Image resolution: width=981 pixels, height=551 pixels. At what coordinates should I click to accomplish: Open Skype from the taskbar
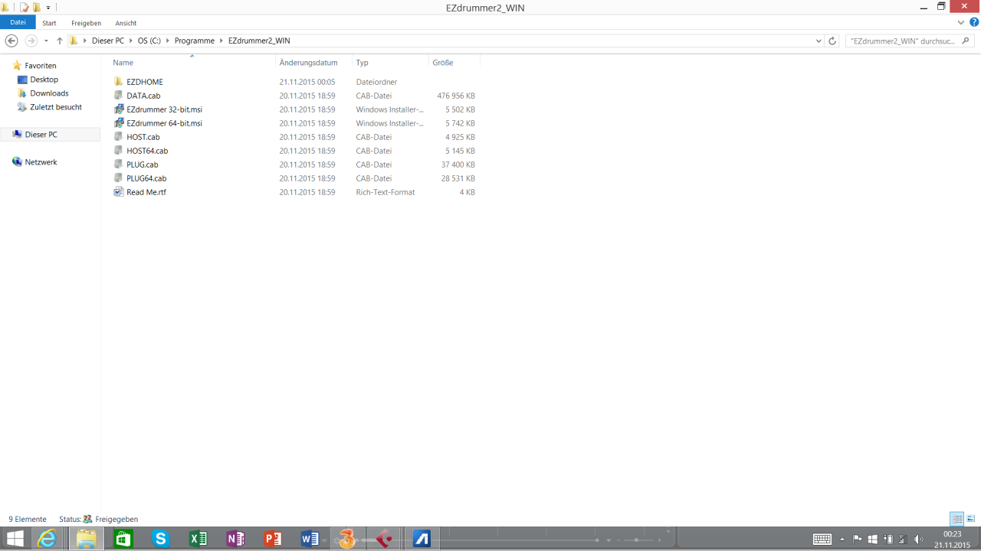161,539
